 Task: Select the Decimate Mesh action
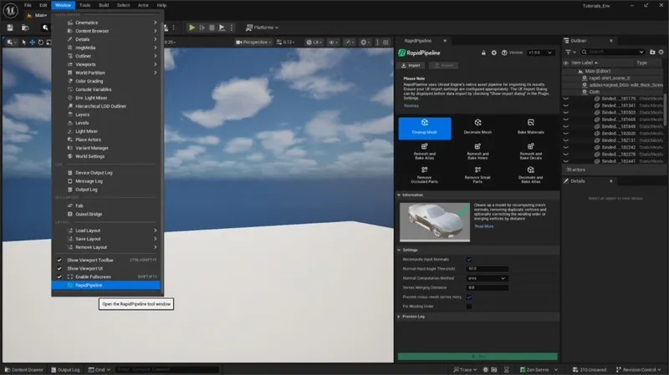[x=477, y=127]
